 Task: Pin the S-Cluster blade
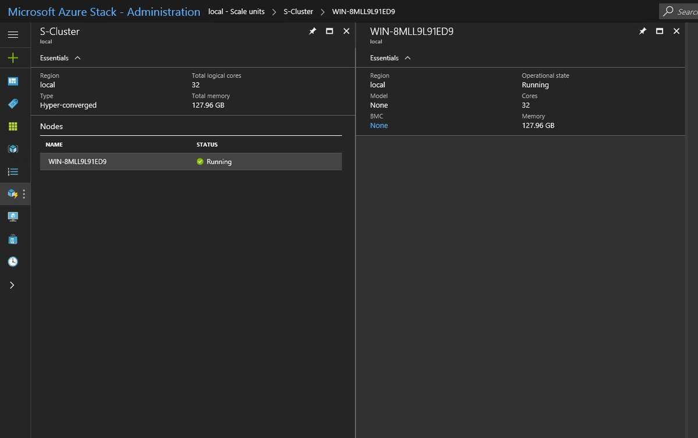[x=312, y=31]
